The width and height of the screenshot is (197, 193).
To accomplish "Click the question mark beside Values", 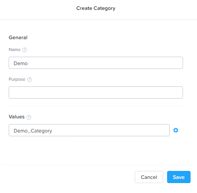I will [x=29, y=117].
